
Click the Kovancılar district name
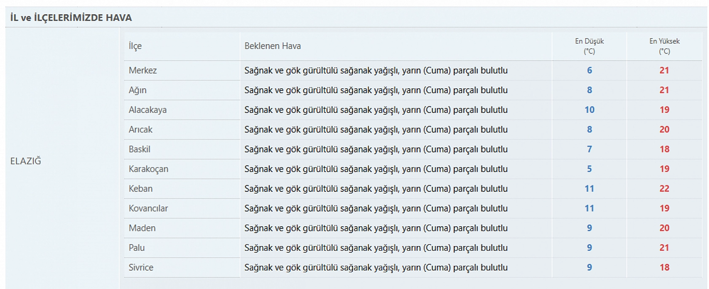click(x=148, y=208)
